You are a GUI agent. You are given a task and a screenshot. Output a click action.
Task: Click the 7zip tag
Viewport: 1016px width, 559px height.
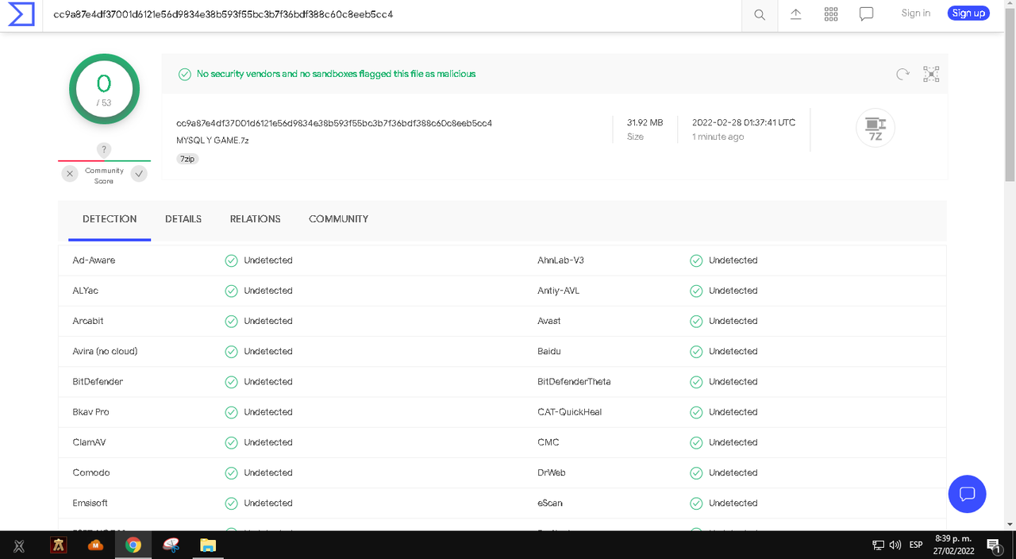[187, 159]
